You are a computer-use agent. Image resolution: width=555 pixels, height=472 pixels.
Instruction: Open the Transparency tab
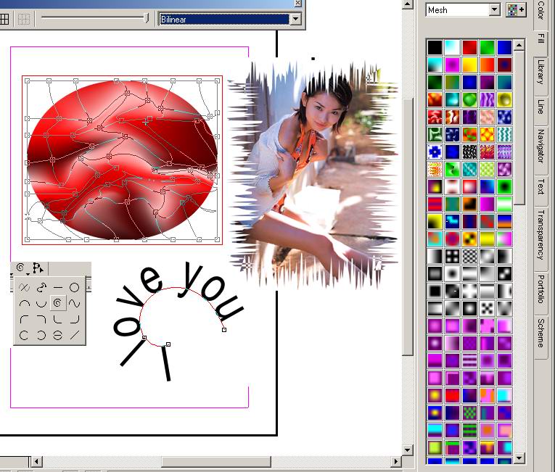point(540,234)
